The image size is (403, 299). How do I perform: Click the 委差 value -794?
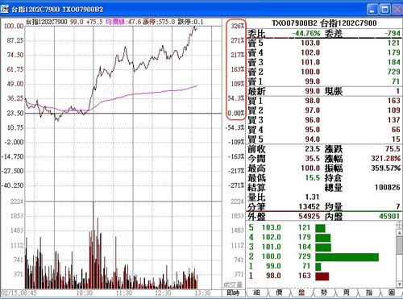pyautogui.click(x=393, y=33)
